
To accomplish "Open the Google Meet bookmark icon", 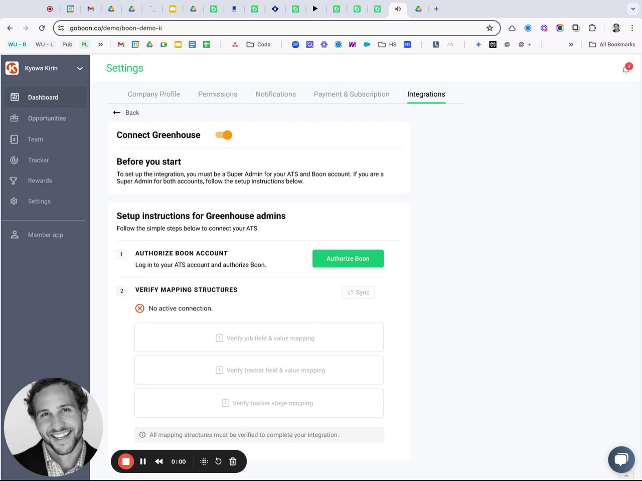I will tap(164, 44).
